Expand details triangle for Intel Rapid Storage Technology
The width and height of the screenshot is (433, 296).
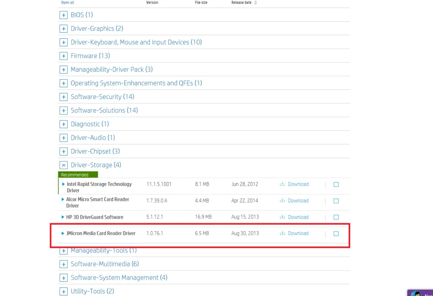tap(63, 184)
